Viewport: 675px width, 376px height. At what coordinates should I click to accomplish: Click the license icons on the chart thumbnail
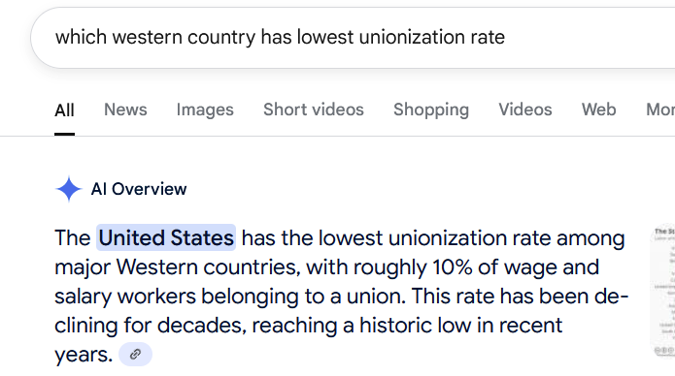tap(664, 351)
